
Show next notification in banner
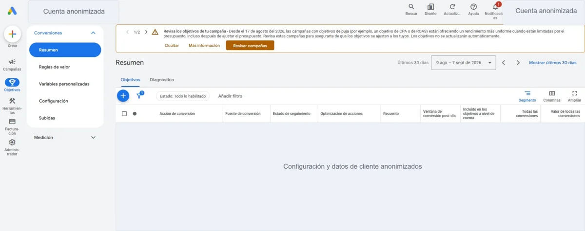tap(146, 32)
